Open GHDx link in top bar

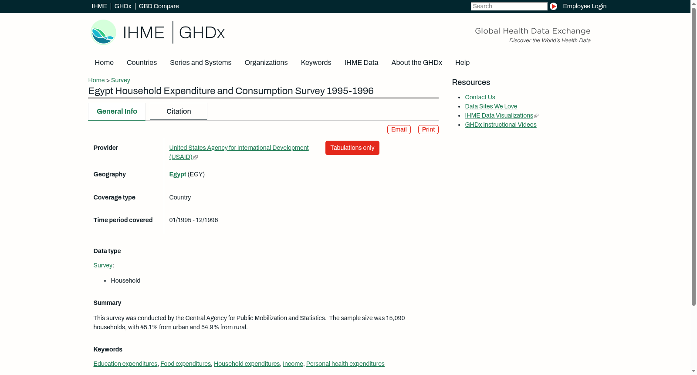[123, 6]
